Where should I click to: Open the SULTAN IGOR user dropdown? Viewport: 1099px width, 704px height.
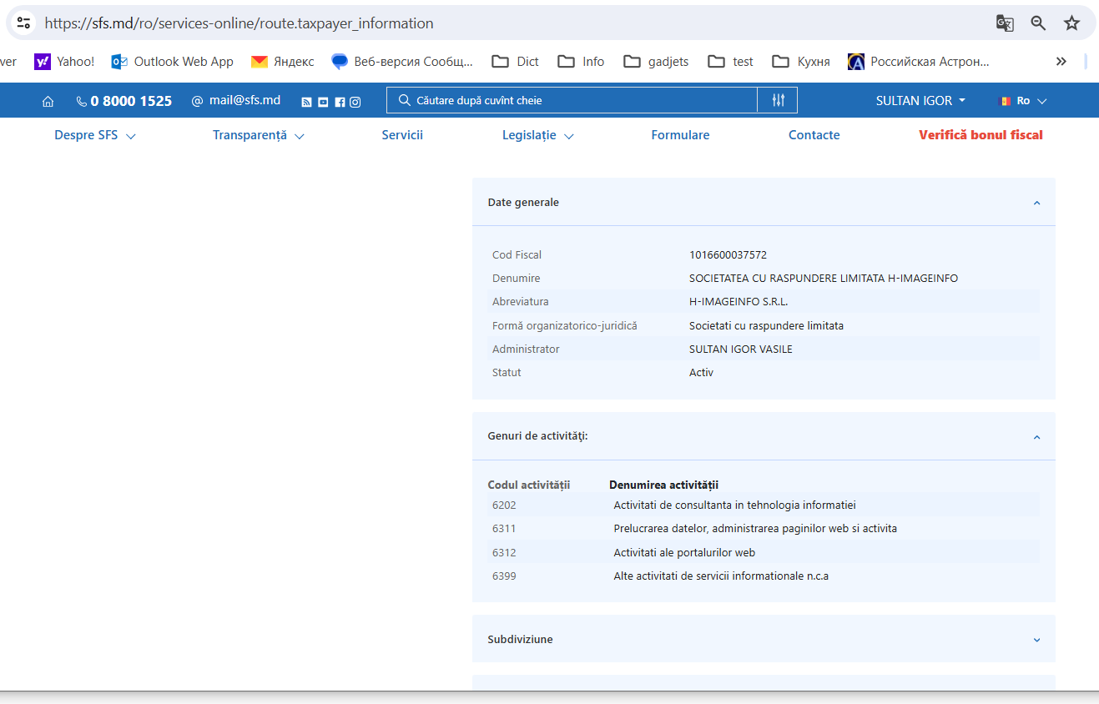(x=920, y=101)
